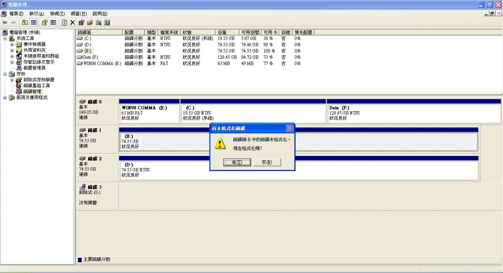
Task: Click the drive icon of volume (D:) row
Action: [79, 44]
